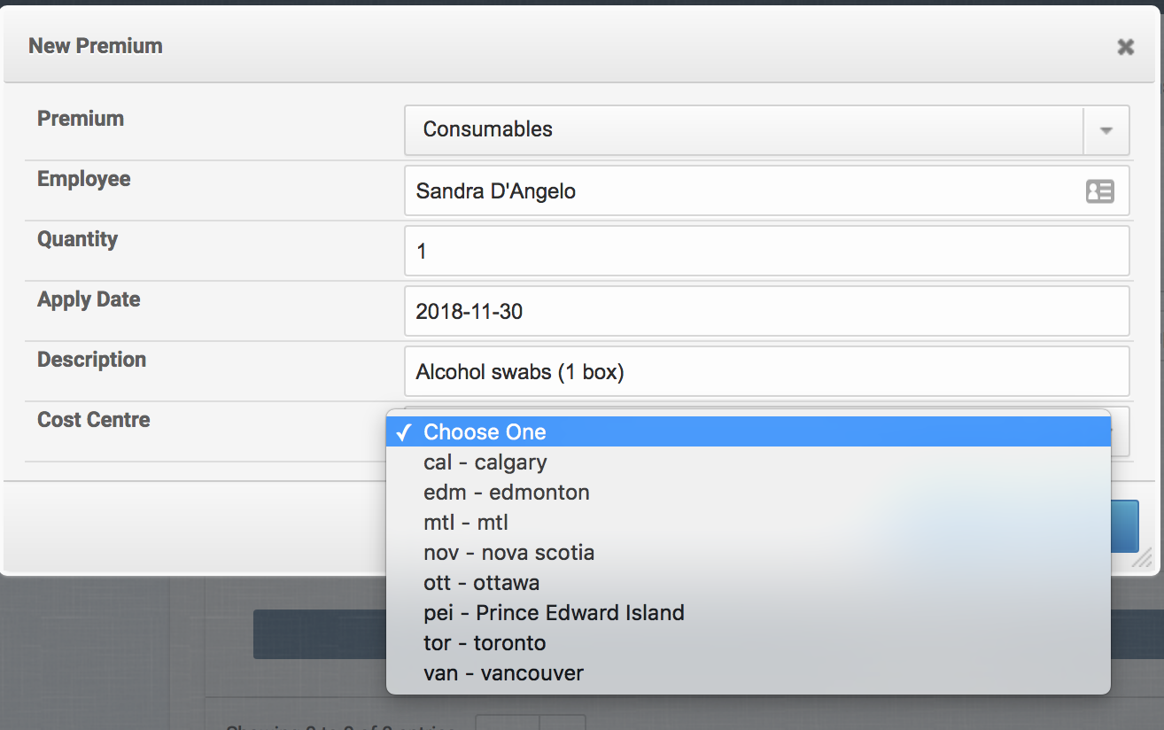Click the Description field with Alcohol swabs
Image resolution: width=1164 pixels, height=730 pixels.
coord(766,371)
